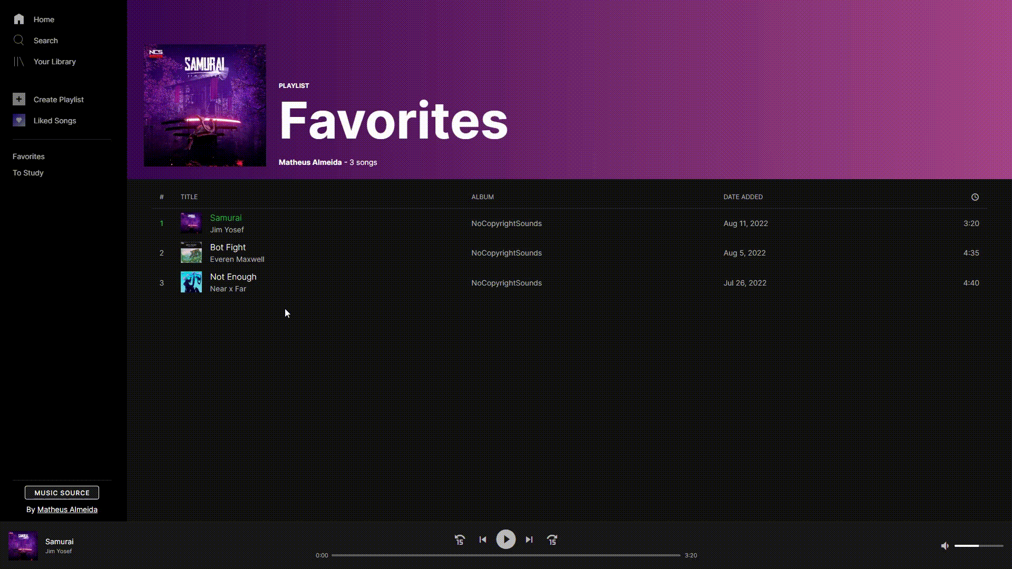Rewind 15 seconds in player
The height and width of the screenshot is (569, 1012).
[x=460, y=539]
